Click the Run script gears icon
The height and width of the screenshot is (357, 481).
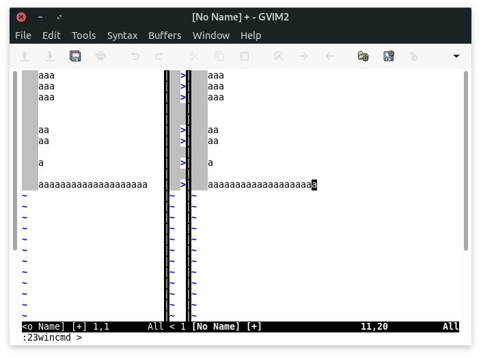click(414, 57)
